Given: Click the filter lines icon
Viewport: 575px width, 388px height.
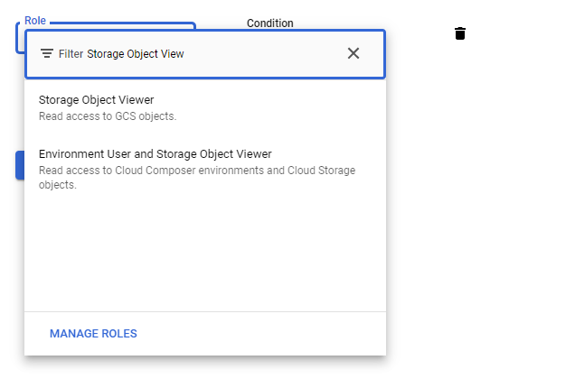Looking at the screenshot, I should pyautogui.click(x=47, y=53).
